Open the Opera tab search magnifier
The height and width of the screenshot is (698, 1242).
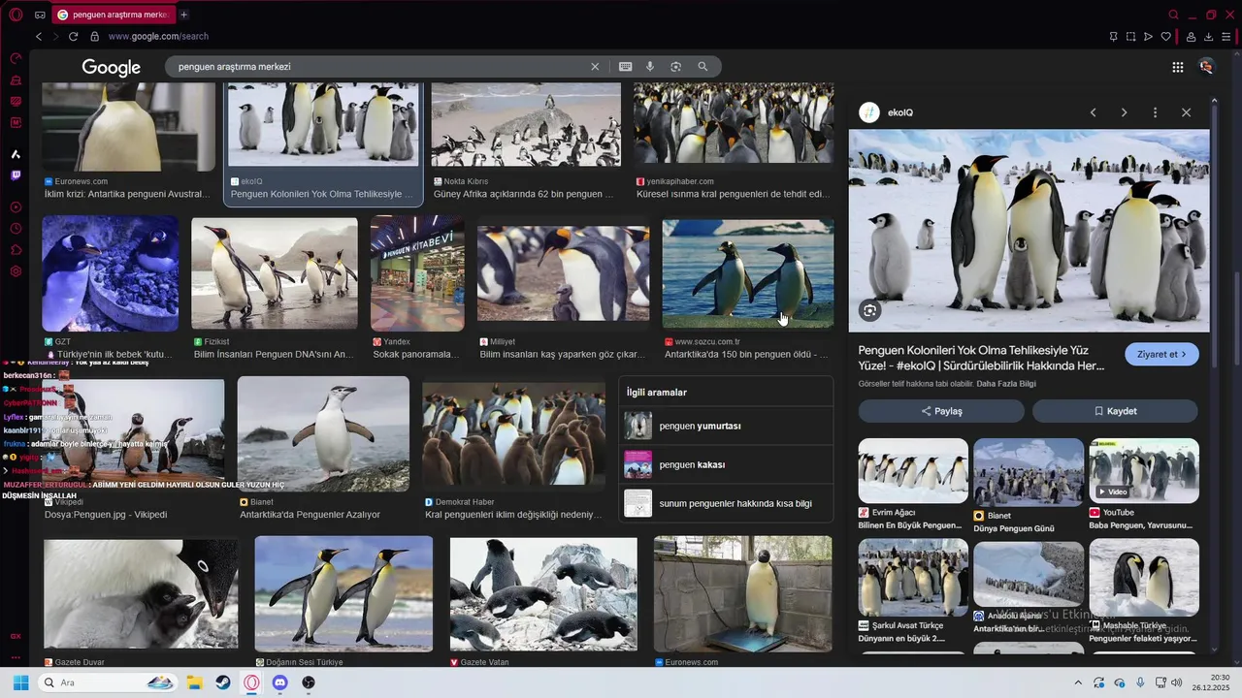point(1173,15)
